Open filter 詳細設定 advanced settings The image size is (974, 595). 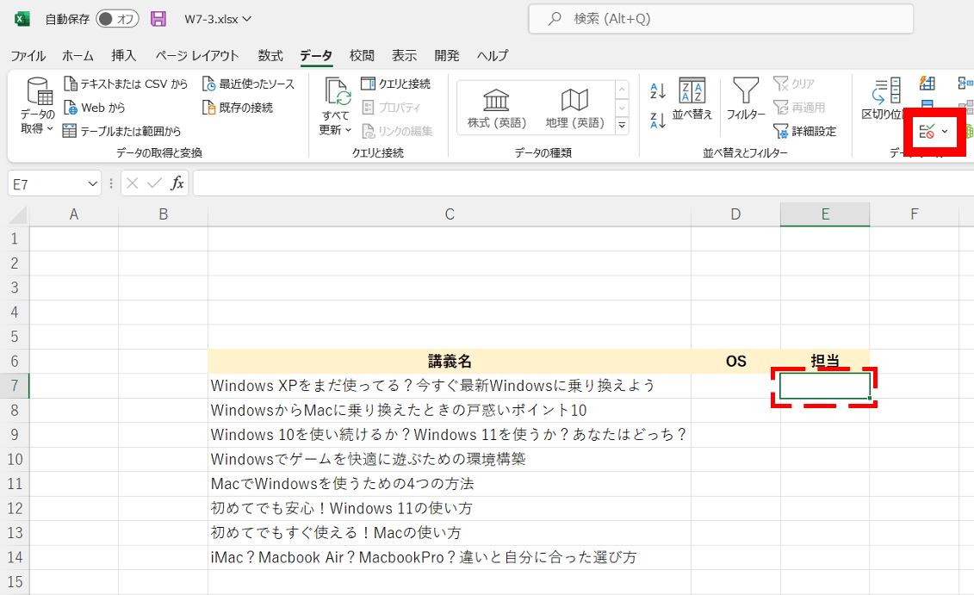tap(805, 131)
